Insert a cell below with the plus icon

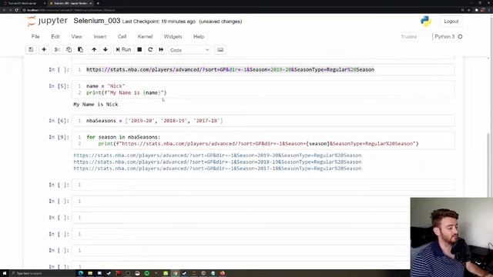[44, 49]
